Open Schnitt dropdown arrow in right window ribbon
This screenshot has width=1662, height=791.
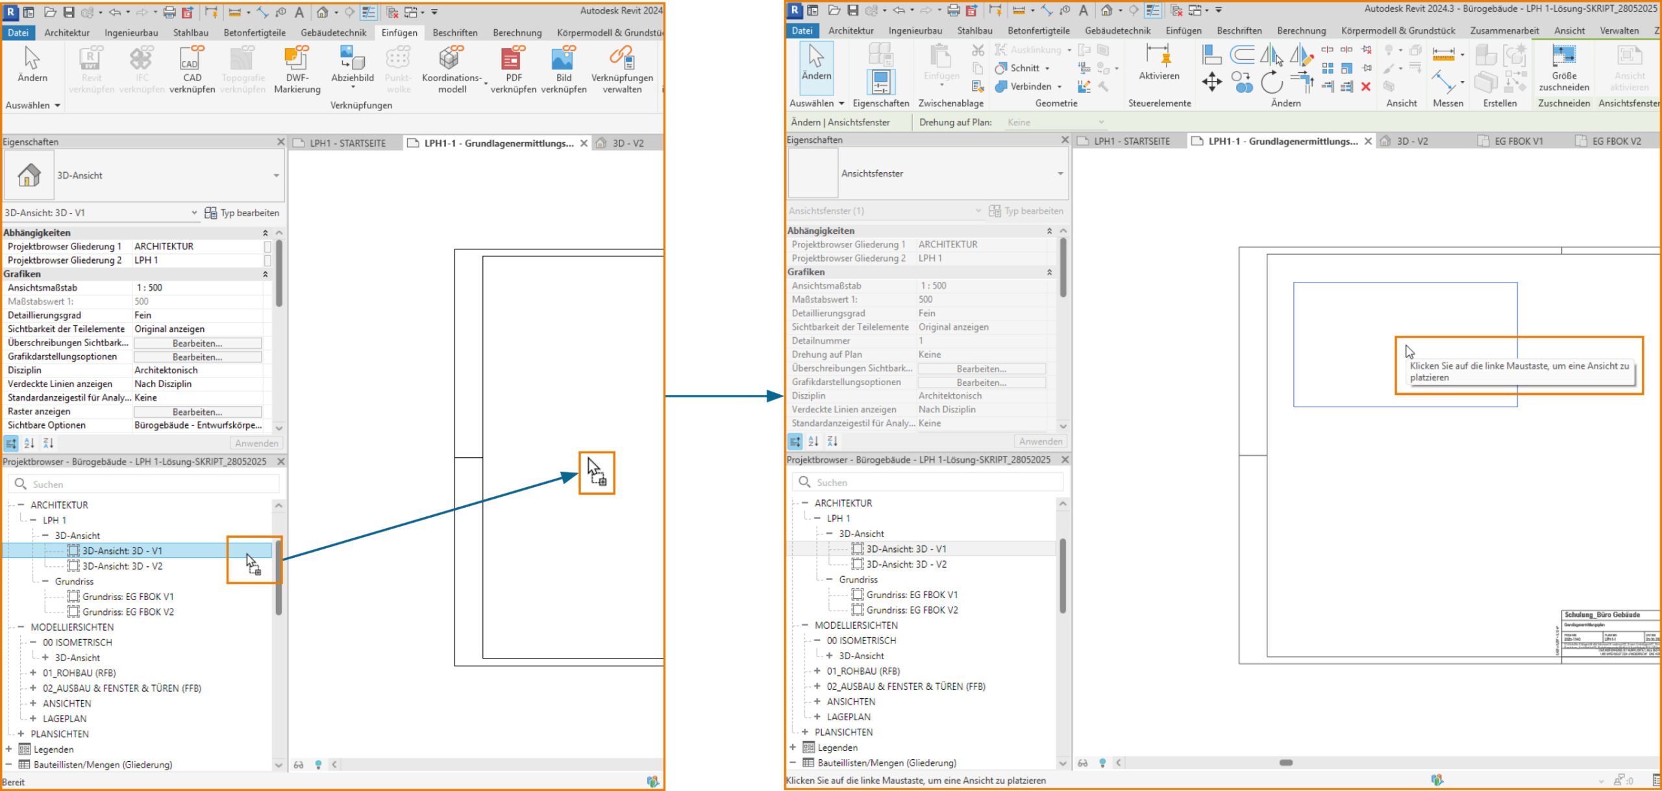pyautogui.click(x=1047, y=68)
